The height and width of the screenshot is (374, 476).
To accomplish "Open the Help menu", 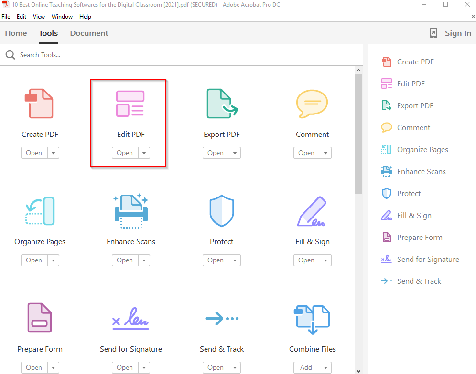I will (85, 17).
